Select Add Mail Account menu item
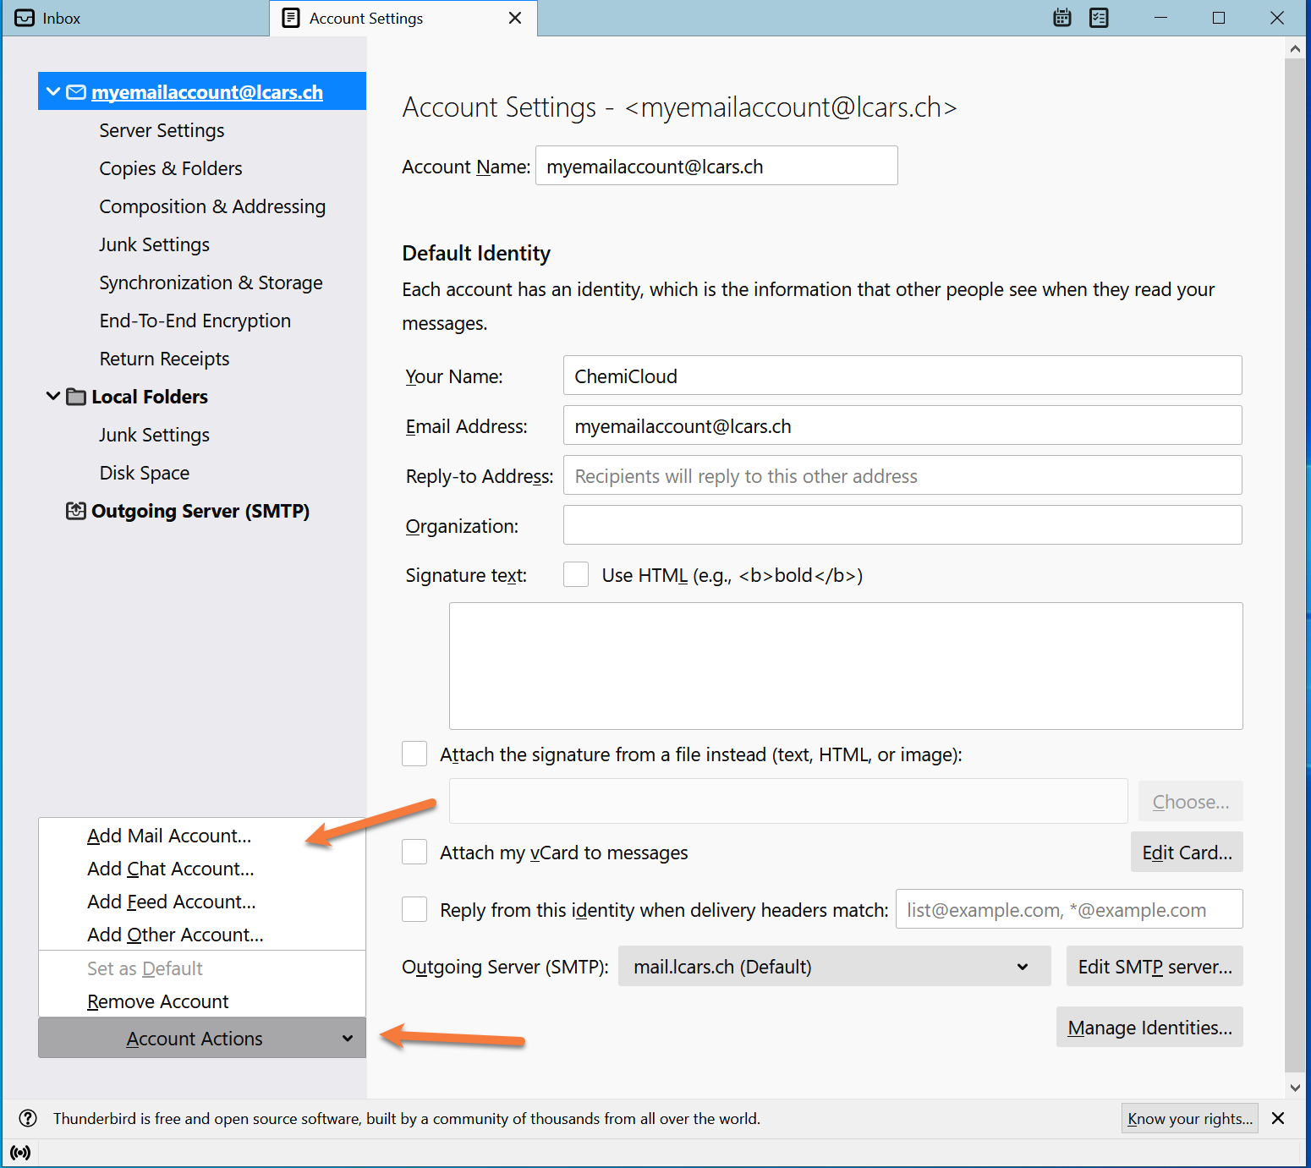The image size is (1311, 1168). click(x=169, y=836)
